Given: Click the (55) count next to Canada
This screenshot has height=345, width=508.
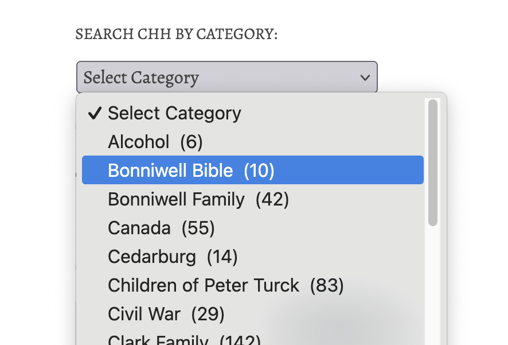Looking at the screenshot, I should (198, 228).
